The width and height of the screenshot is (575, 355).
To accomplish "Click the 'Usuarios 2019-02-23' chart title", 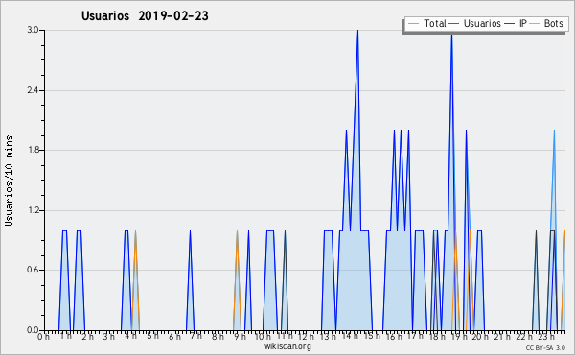I will pos(145,16).
